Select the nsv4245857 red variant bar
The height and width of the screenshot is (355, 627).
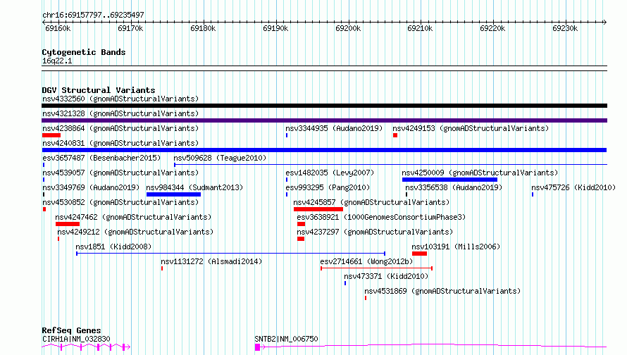click(x=318, y=209)
